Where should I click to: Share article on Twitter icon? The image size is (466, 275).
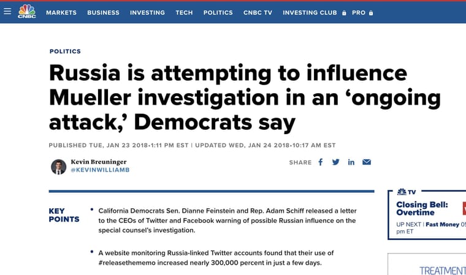pyautogui.click(x=336, y=162)
